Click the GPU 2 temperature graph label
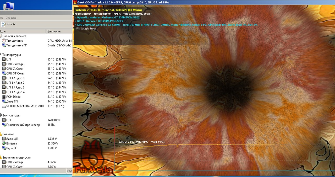 click(x=142, y=142)
